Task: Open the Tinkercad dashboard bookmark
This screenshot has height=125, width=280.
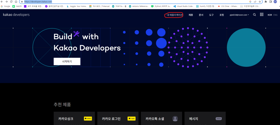Action: tap(99, 6)
